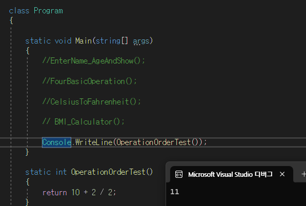Click the OperationOrderTest method declaration name
Image resolution: width=306 pixels, height=206 pixels.
click(108, 172)
